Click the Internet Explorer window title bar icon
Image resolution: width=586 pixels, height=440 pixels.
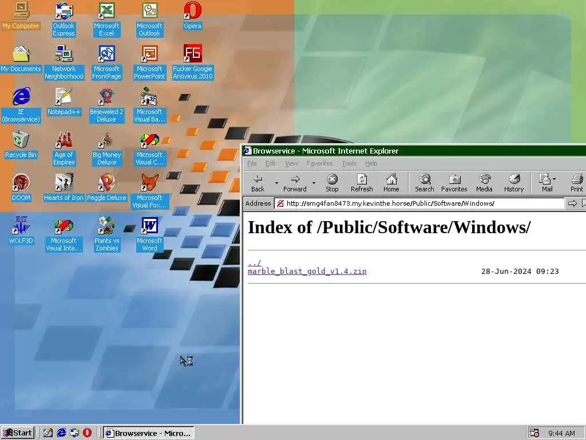pyautogui.click(x=247, y=151)
